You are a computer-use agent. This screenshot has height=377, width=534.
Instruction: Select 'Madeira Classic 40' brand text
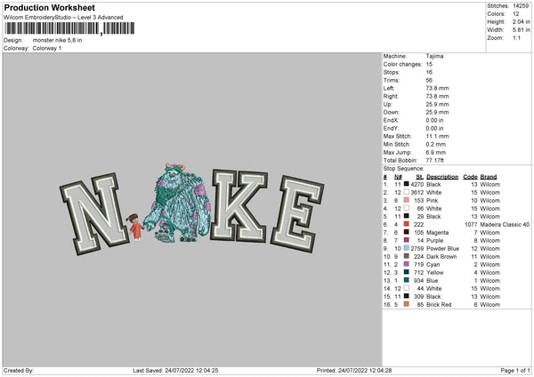(x=505, y=224)
